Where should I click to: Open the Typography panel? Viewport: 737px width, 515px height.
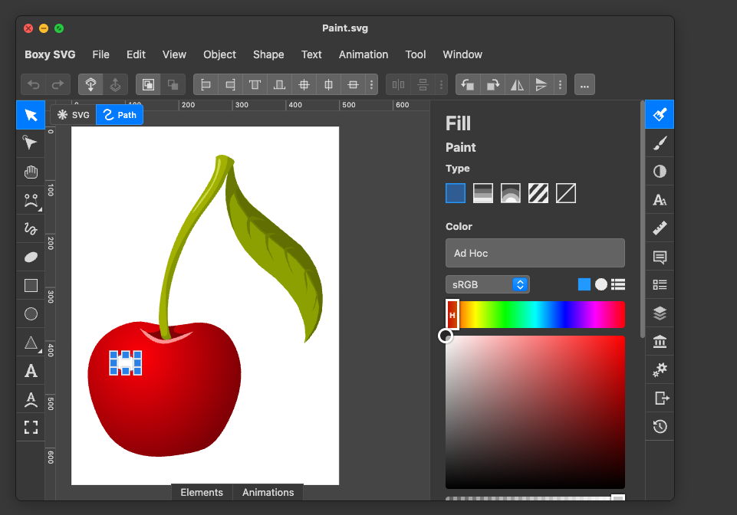pyautogui.click(x=659, y=199)
